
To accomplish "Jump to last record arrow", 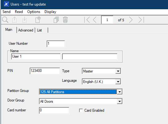I will tap(141, 20).
